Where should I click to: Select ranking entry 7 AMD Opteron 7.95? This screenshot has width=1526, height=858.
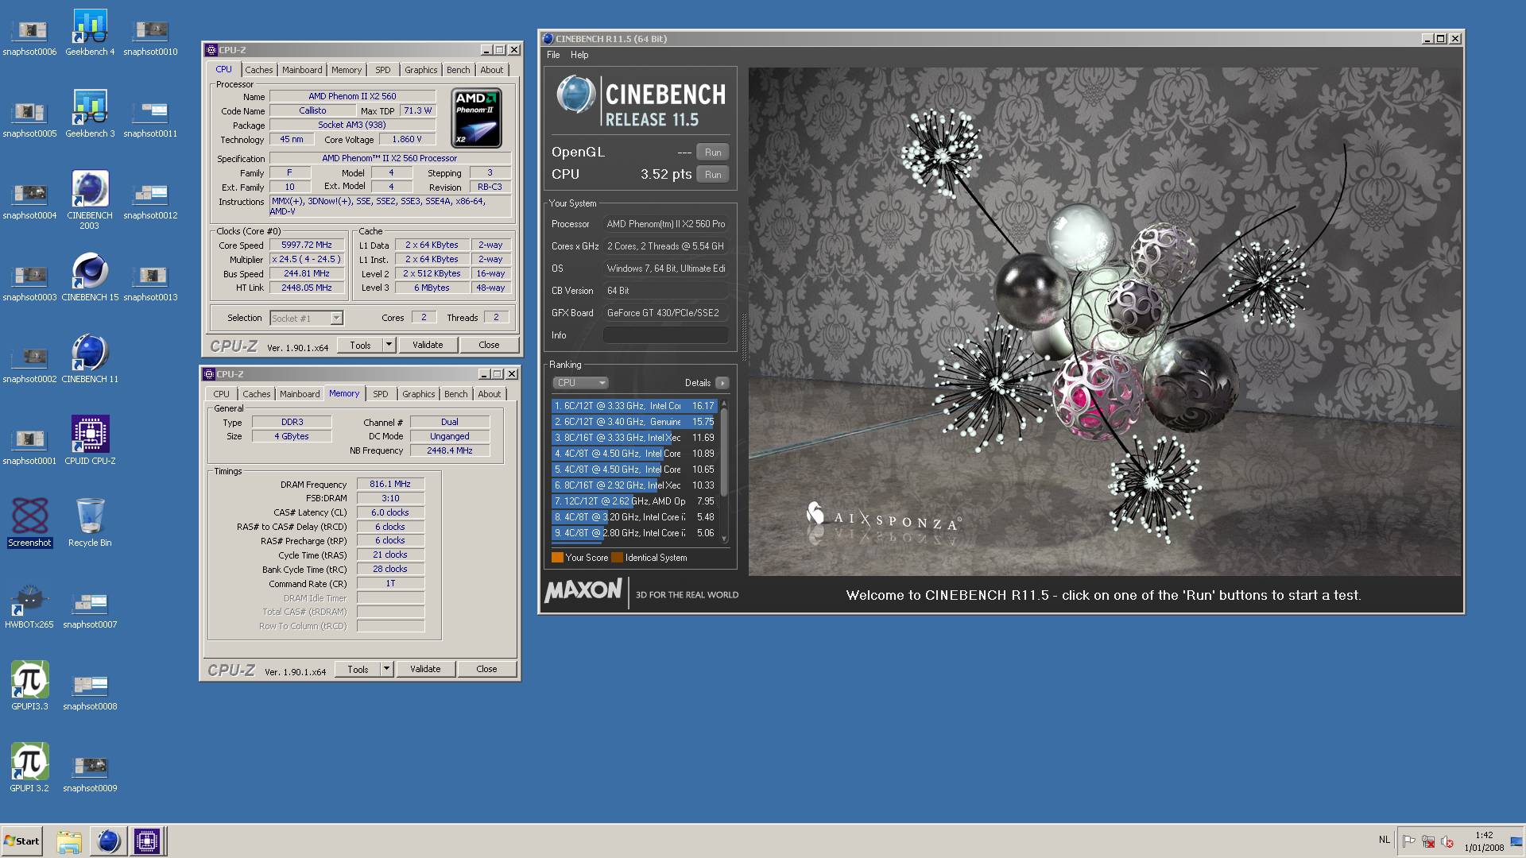tap(634, 501)
